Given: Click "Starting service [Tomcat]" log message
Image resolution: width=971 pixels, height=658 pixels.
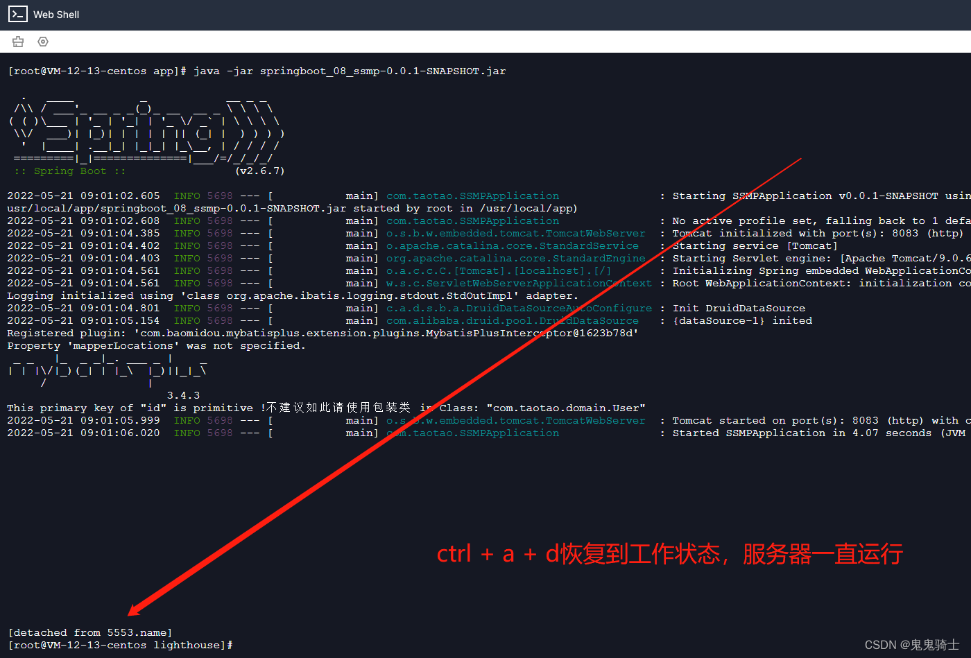Looking at the screenshot, I should click(x=755, y=245).
